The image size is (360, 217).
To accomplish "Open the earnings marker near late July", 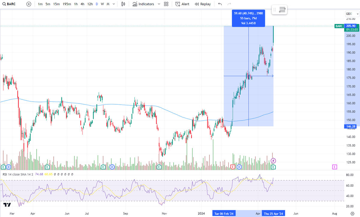I will (x=103, y=166).
